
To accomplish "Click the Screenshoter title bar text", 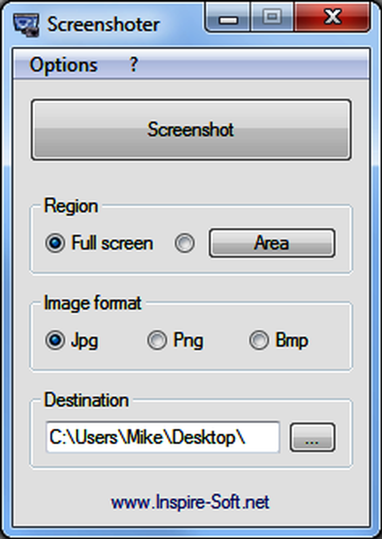I will [x=103, y=24].
